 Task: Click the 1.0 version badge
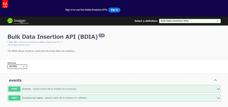pos(102,35)
